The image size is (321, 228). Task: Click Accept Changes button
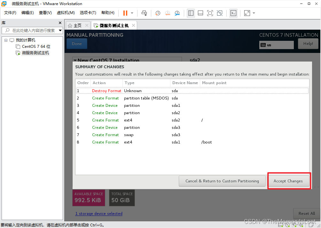coord(288,181)
